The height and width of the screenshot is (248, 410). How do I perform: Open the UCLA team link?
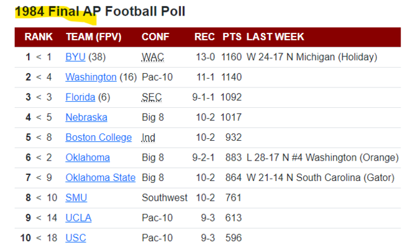click(78, 218)
